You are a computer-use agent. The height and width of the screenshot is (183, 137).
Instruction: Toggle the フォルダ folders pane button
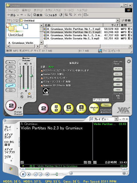[51, 15]
